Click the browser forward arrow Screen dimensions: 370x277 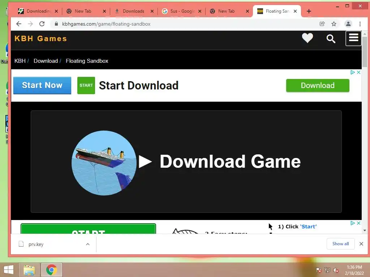30,24
